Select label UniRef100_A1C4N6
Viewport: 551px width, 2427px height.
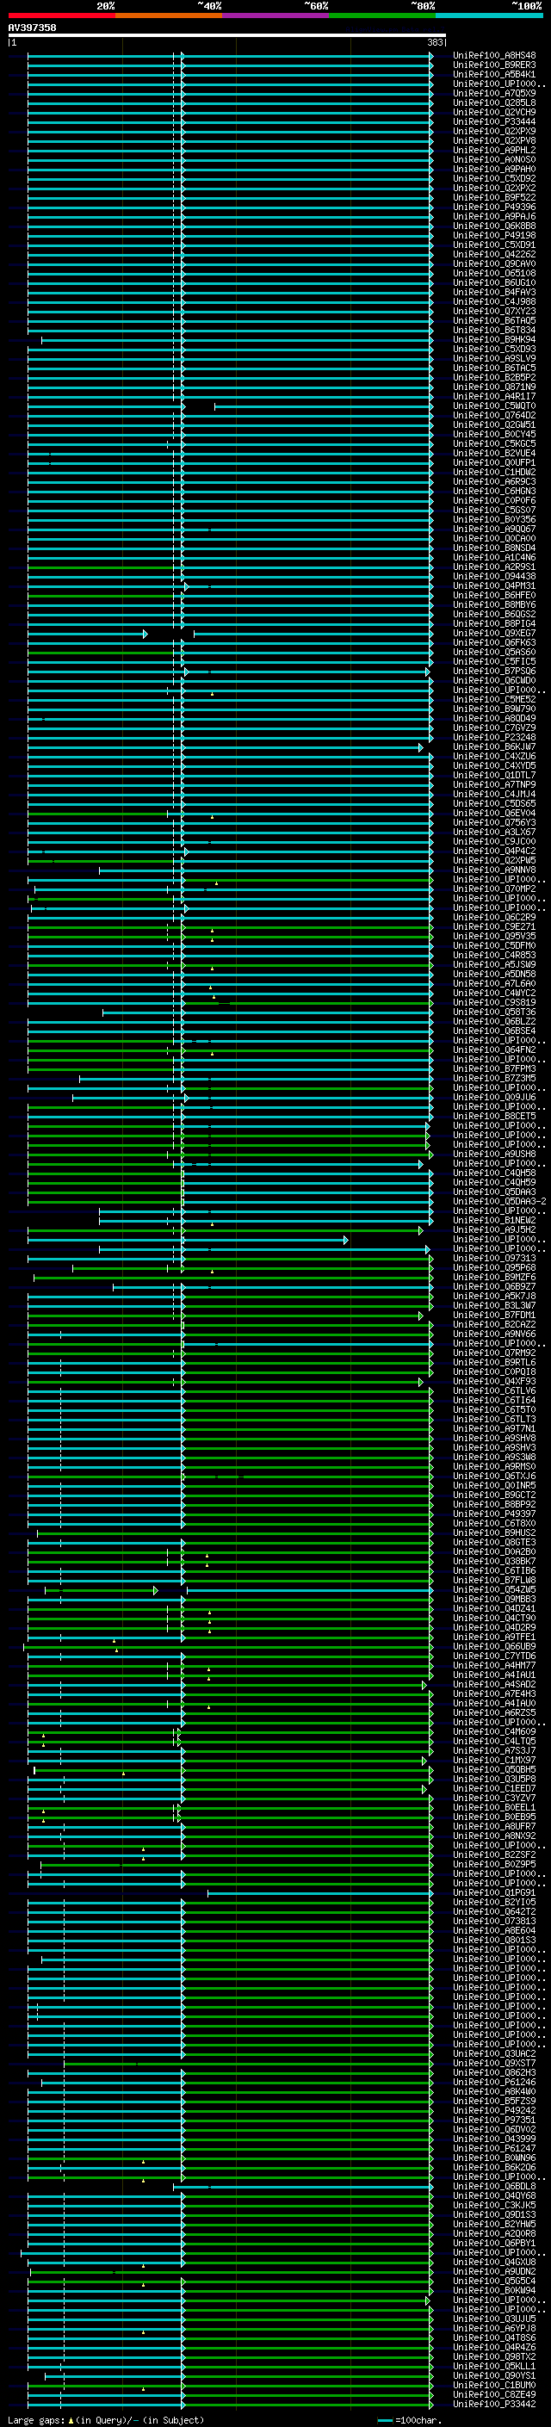494,557
